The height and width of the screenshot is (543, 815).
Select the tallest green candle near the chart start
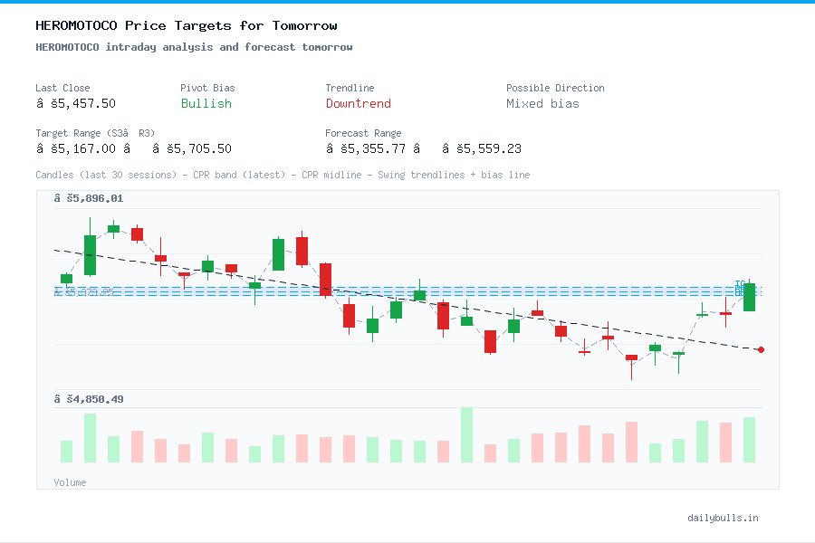tap(89, 253)
